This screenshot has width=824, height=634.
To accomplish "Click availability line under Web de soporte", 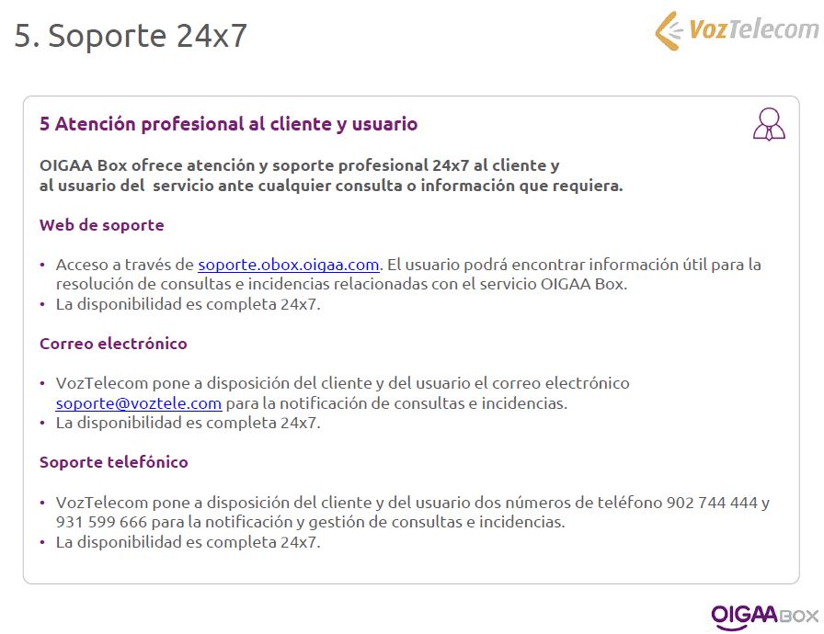I will pyautogui.click(x=189, y=304).
